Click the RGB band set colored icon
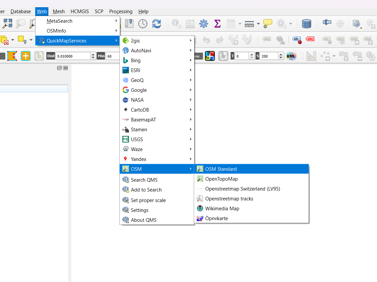Screen dimensions: 377x282 [x=210, y=56]
